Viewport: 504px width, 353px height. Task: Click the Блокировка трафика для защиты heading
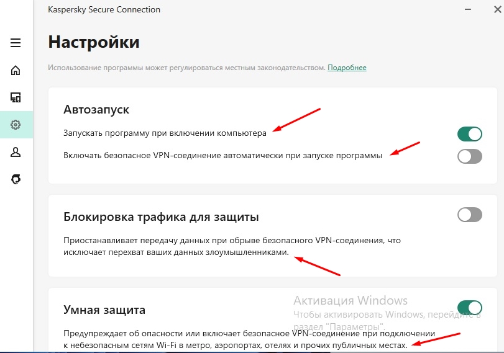pyautogui.click(x=161, y=217)
